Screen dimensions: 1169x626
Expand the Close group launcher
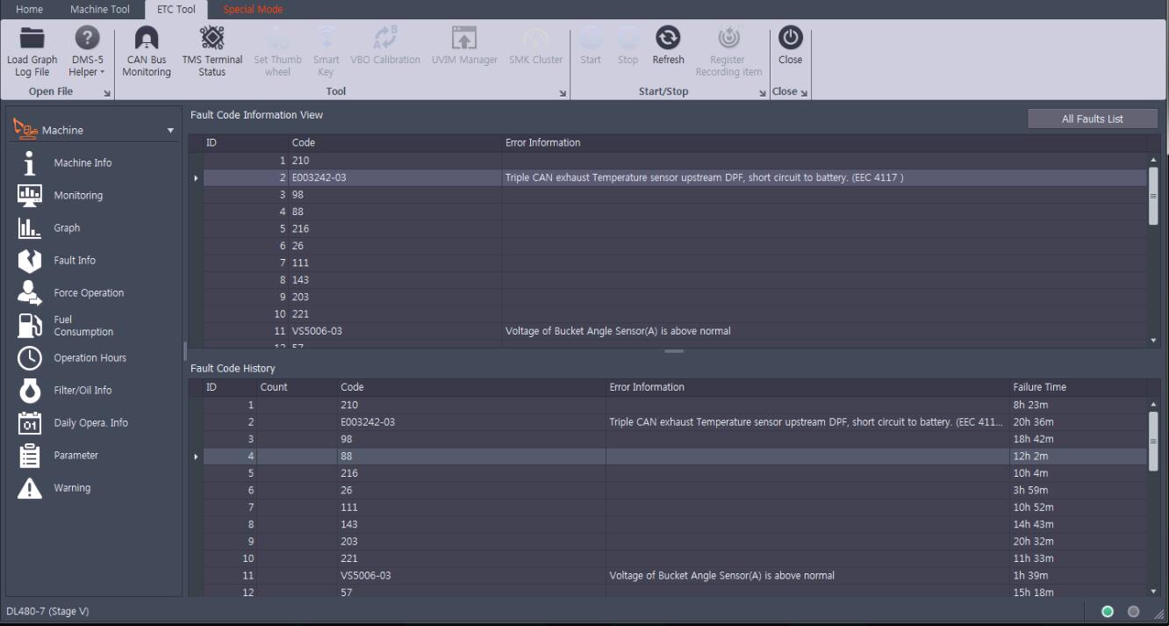(x=804, y=92)
